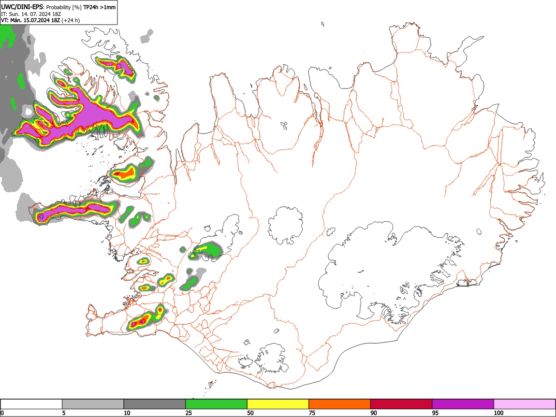Screen dimensions: 556x417
Task: Click the legend value '90'
Action: click(x=374, y=413)
